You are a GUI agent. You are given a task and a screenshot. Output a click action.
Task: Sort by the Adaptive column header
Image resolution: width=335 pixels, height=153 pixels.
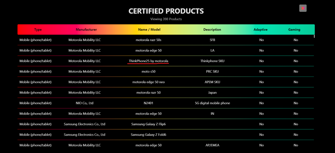261,30
